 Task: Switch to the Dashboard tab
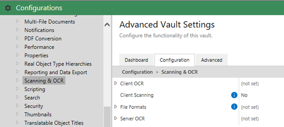[136, 60]
